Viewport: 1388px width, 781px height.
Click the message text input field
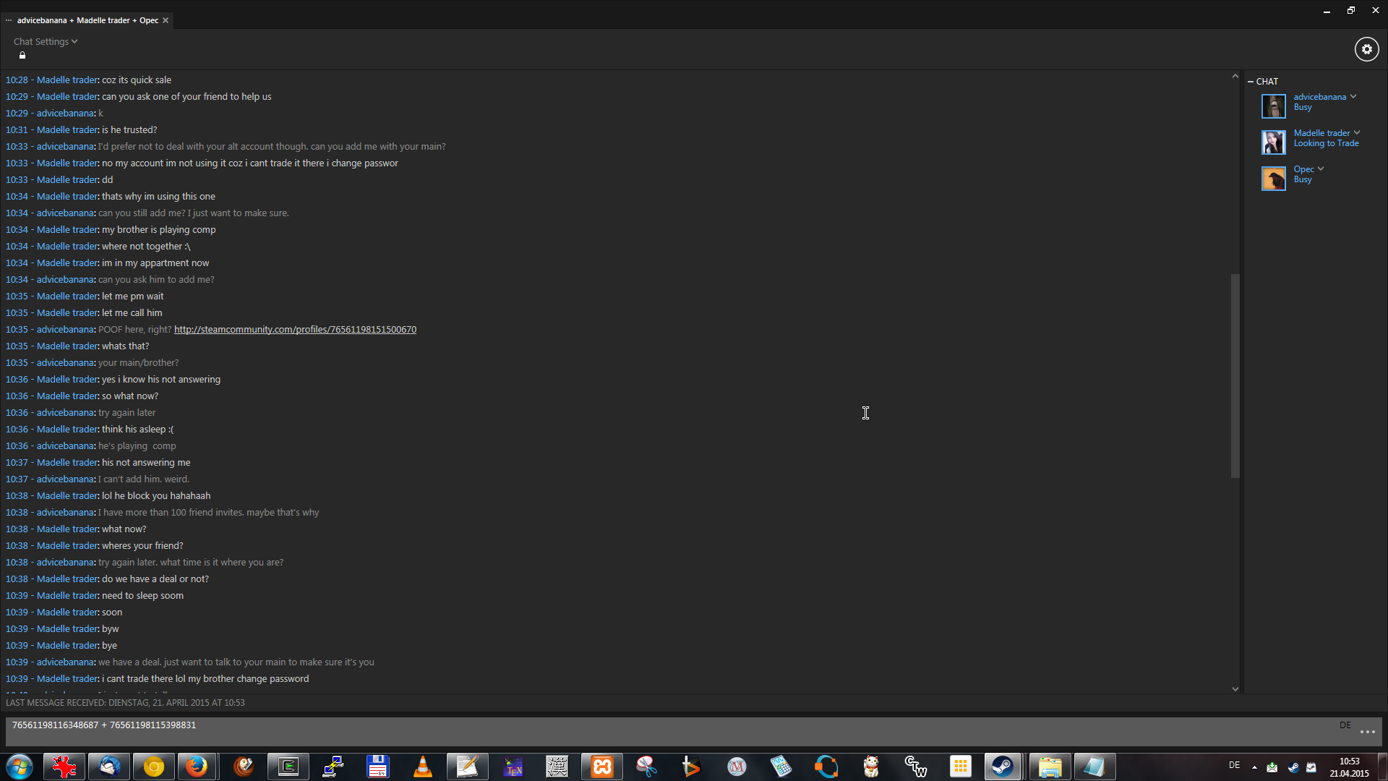[651, 730]
